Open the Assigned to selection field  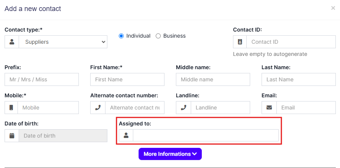tap(206, 135)
